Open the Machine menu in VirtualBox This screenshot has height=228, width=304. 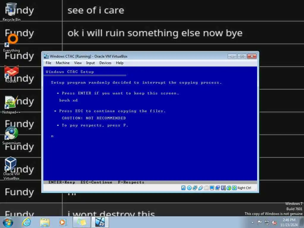63,63
